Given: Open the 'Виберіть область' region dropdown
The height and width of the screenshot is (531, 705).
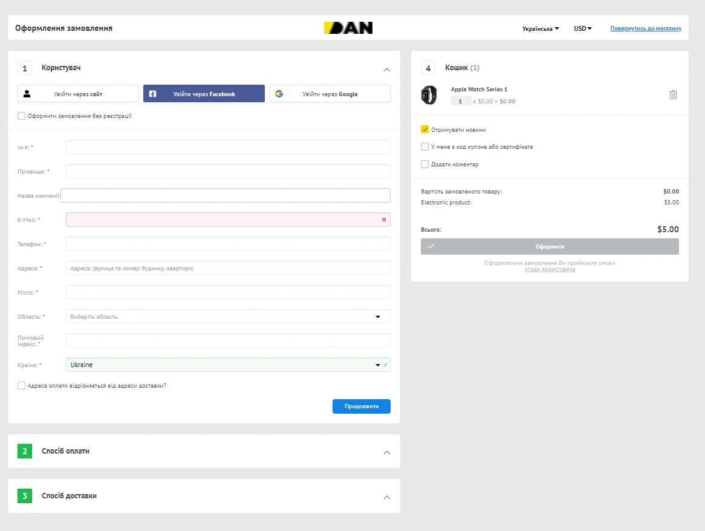Looking at the screenshot, I should coord(228,316).
